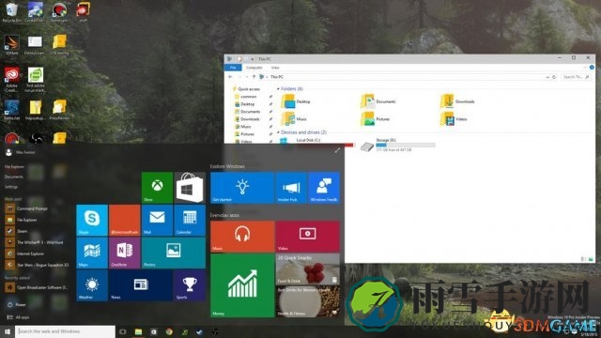This screenshot has height=338, width=601.
Task: Open the View ribbon tab
Action: (x=275, y=68)
